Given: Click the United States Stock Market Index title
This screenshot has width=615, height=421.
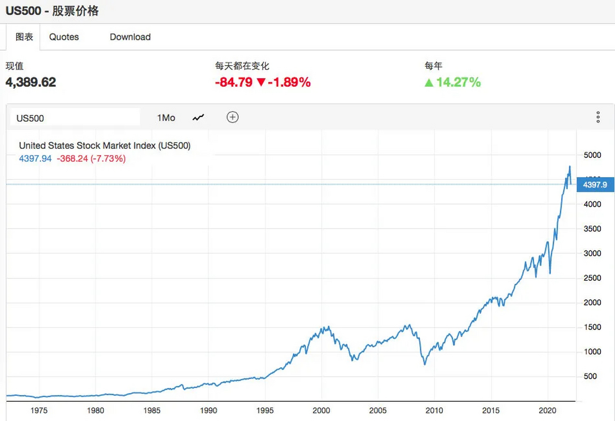Looking at the screenshot, I should [105, 145].
